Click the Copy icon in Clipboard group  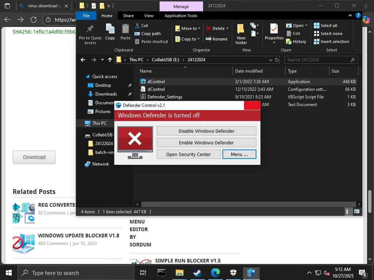(x=110, y=32)
